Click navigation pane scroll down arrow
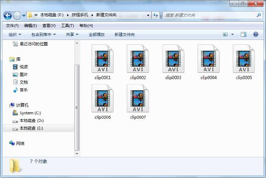The image size is (266, 178). pos(77,154)
